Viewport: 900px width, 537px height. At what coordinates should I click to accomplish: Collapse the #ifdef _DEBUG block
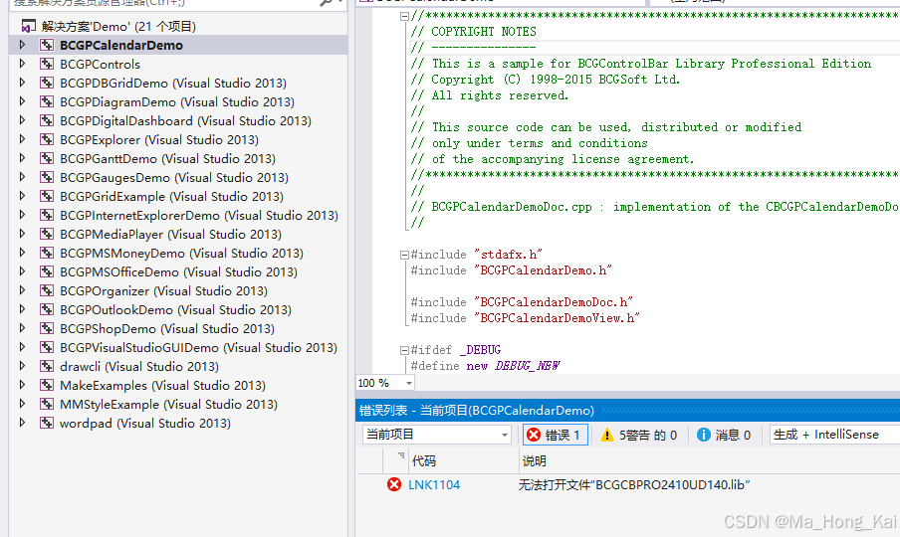[x=404, y=350]
